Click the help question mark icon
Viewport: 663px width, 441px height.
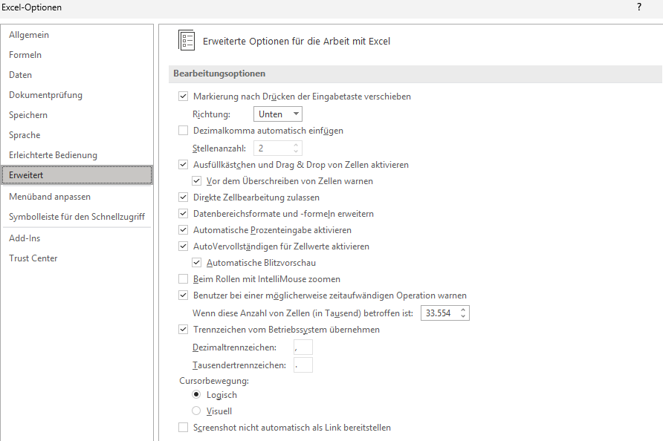pos(639,7)
